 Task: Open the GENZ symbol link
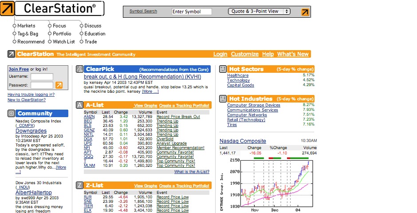coord(89,130)
